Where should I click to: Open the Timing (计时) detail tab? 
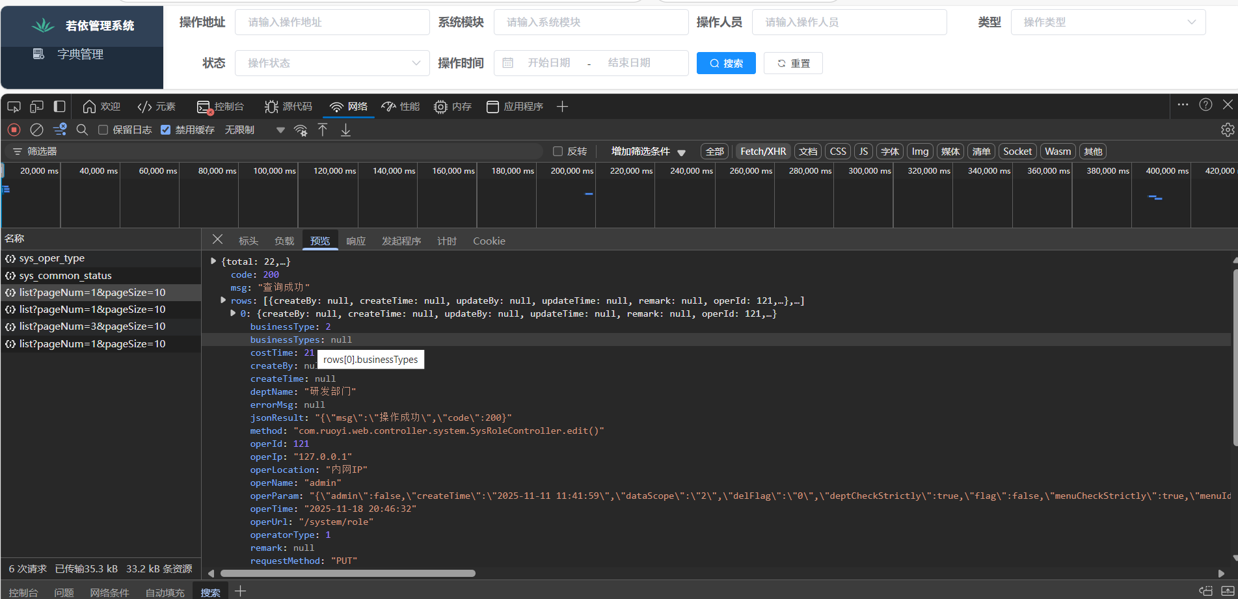pos(447,241)
